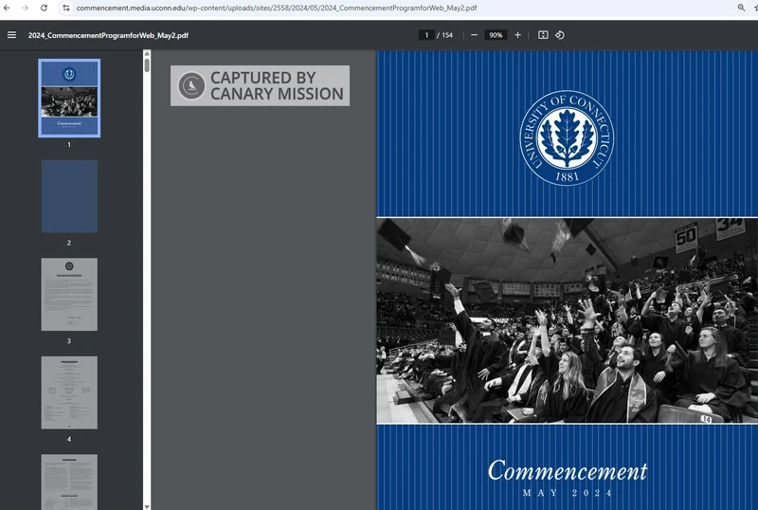The width and height of the screenshot is (758, 510).
Task: Click the magnifier zoom icon in address bar
Action: pos(741,8)
